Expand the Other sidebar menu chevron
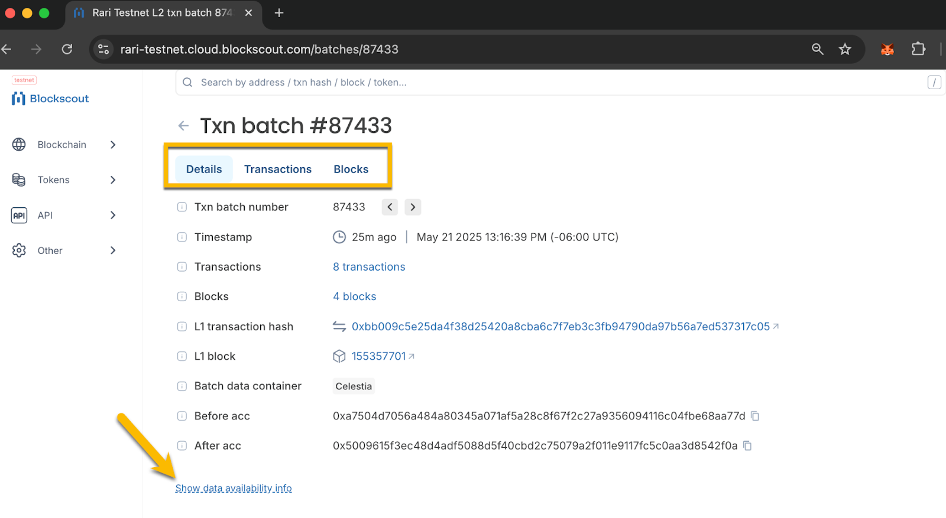Viewport: 946px width, 518px height. (x=113, y=250)
